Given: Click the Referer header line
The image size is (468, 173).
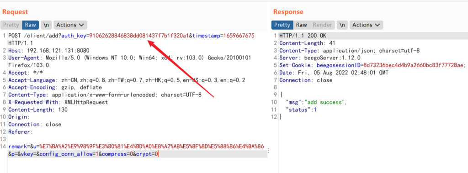Looking at the screenshot, I should pos(21,132).
